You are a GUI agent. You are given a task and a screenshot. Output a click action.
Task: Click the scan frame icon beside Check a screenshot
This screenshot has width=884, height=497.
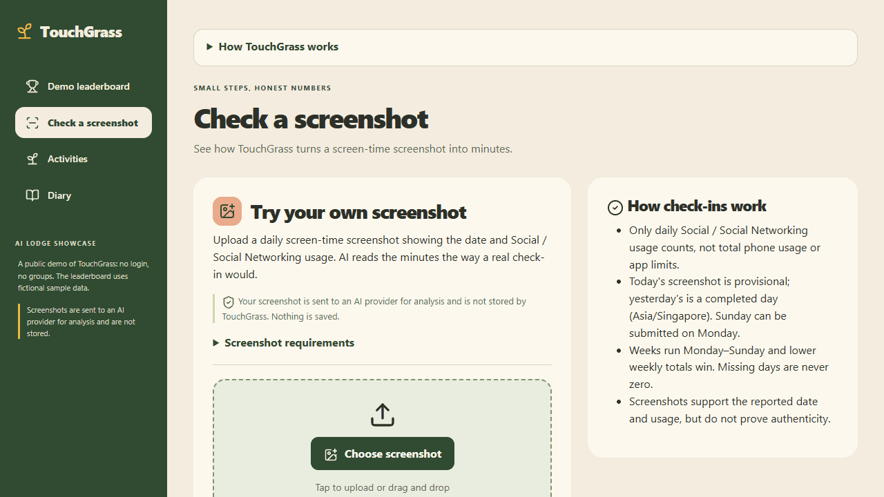coord(32,123)
